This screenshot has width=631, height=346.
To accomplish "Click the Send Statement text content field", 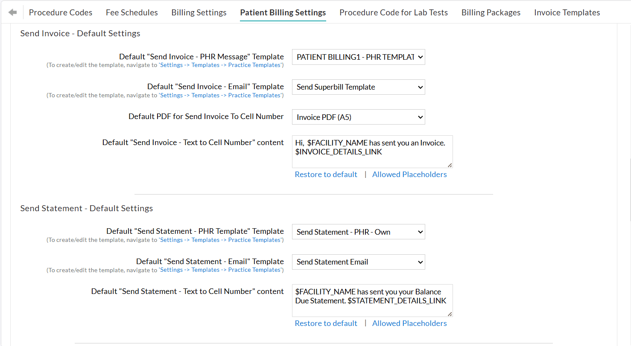I will 372,301.
